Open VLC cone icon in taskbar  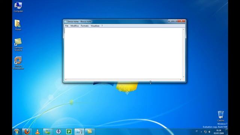tap(37, 132)
